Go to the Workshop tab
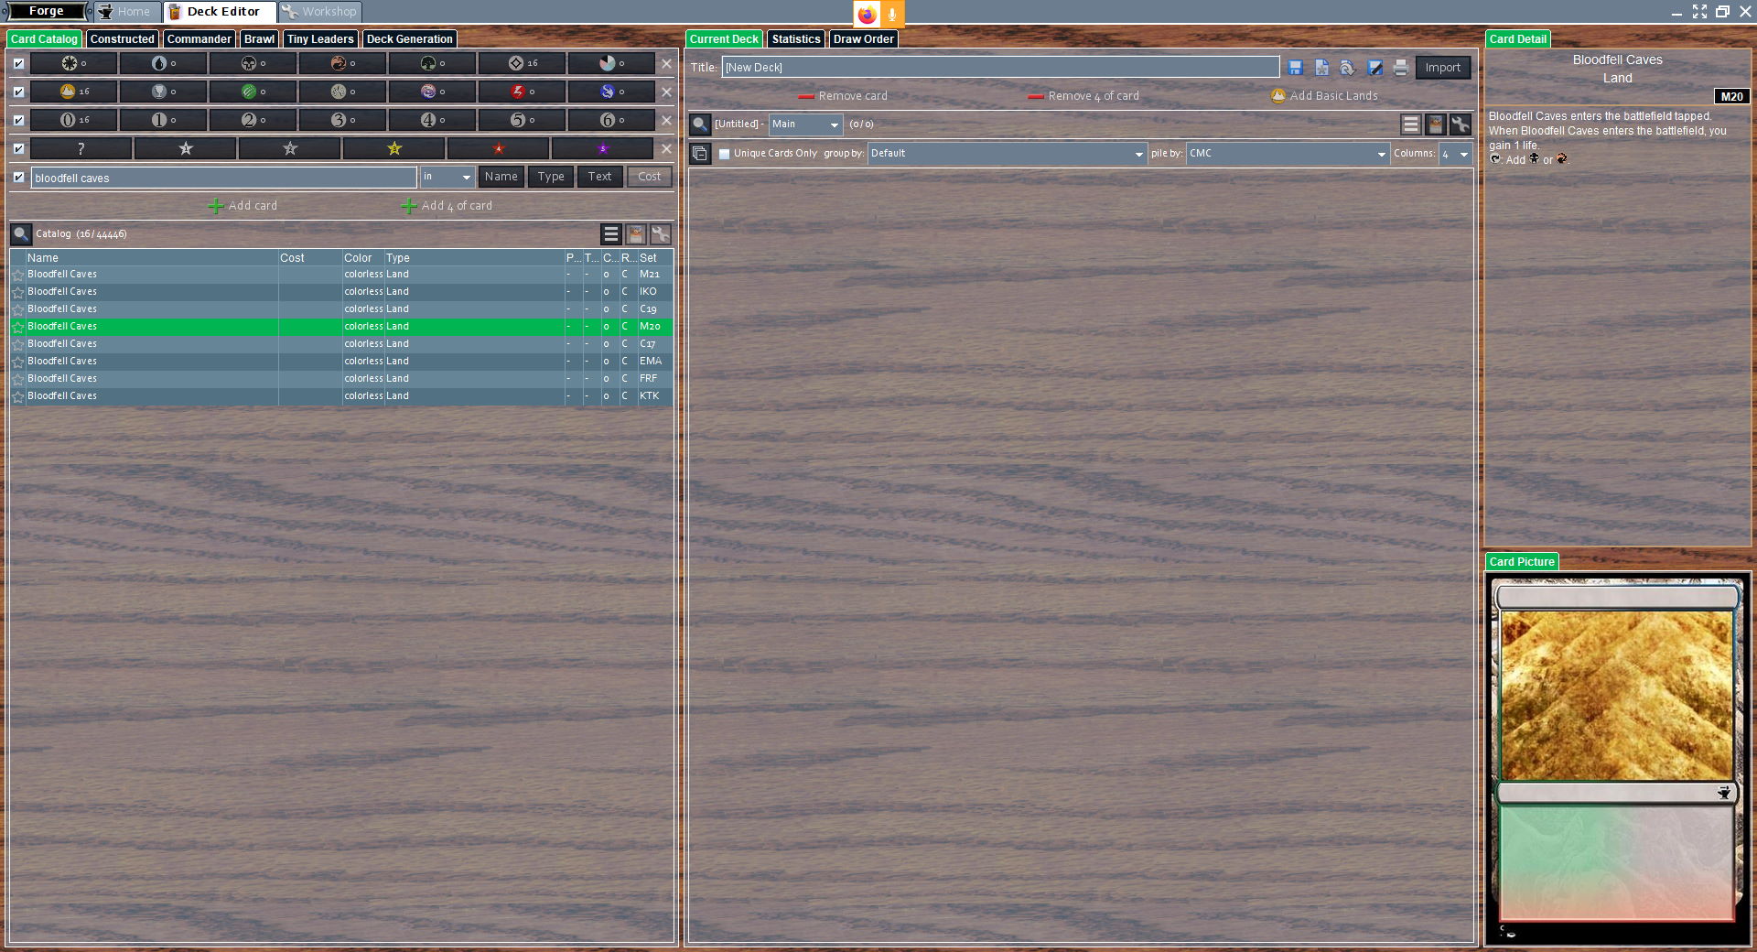1757x952 pixels. click(319, 12)
